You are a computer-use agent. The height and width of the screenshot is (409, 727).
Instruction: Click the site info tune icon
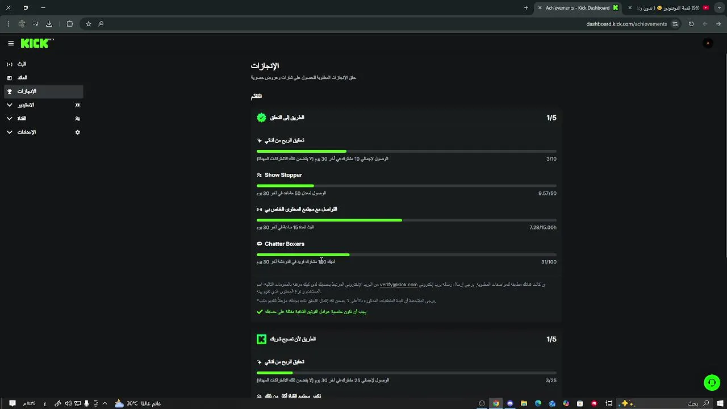pyautogui.click(x=675, y=24)
